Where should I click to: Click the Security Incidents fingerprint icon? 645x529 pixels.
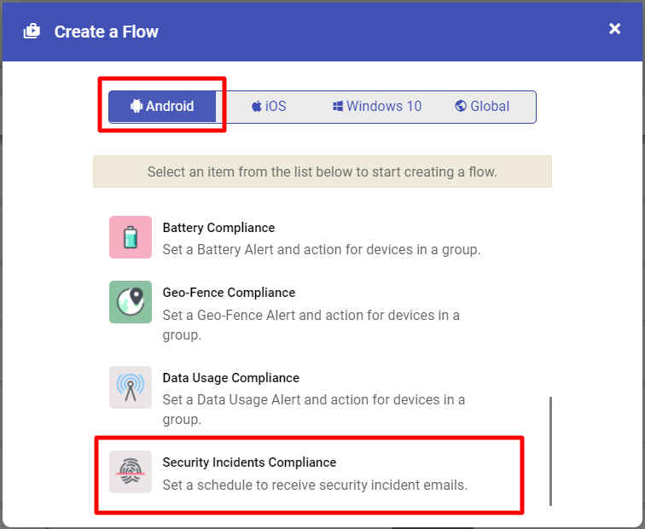pos(131,472)
